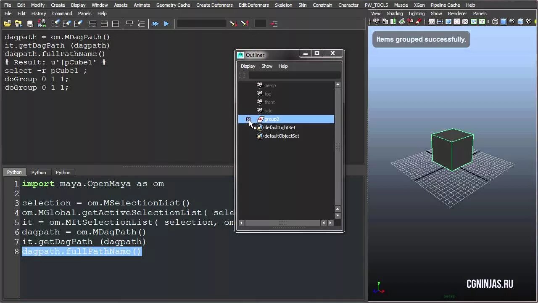Click the Clear All eraser icon

[x=79, y=24]
